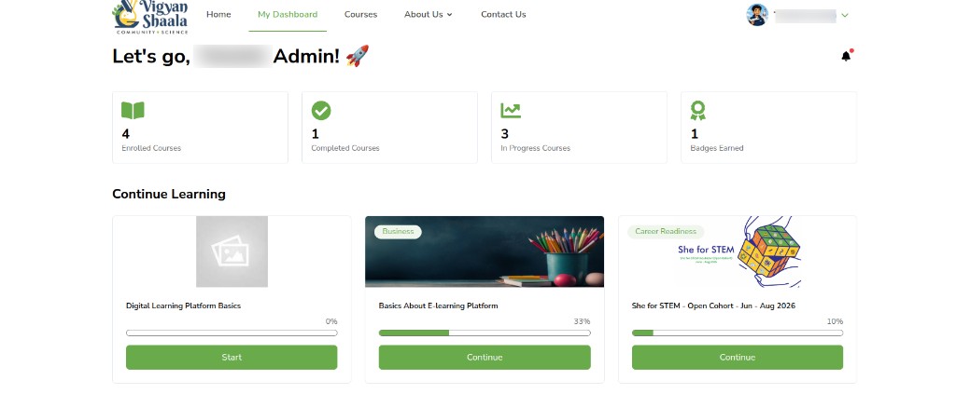Go to the Home page
Viewport: 956px width, 394px height.
(x=218, y=15)
